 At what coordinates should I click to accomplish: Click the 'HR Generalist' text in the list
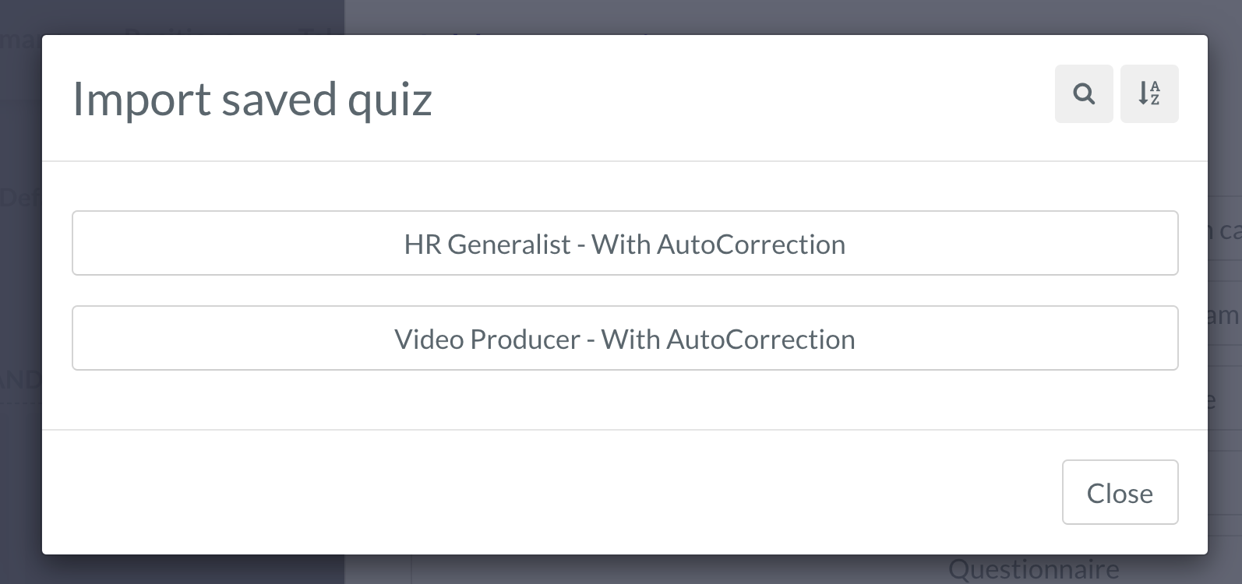tap(487, 245)
